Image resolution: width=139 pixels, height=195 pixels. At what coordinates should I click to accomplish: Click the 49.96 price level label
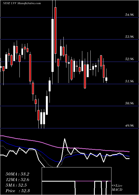tap(129, 125)
